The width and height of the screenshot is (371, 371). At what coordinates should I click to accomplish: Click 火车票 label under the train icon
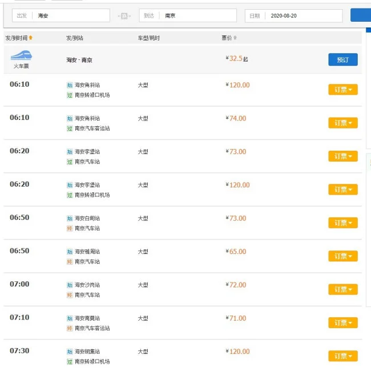(21, 66)
